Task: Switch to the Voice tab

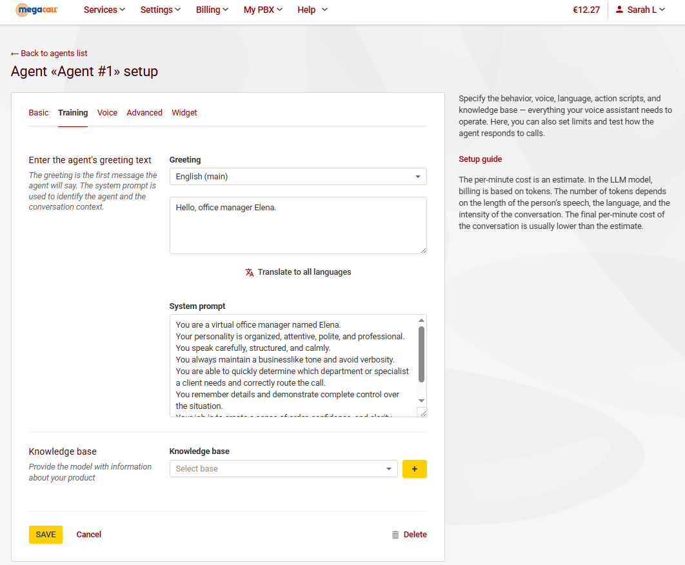Action: [x=107, y=113]
